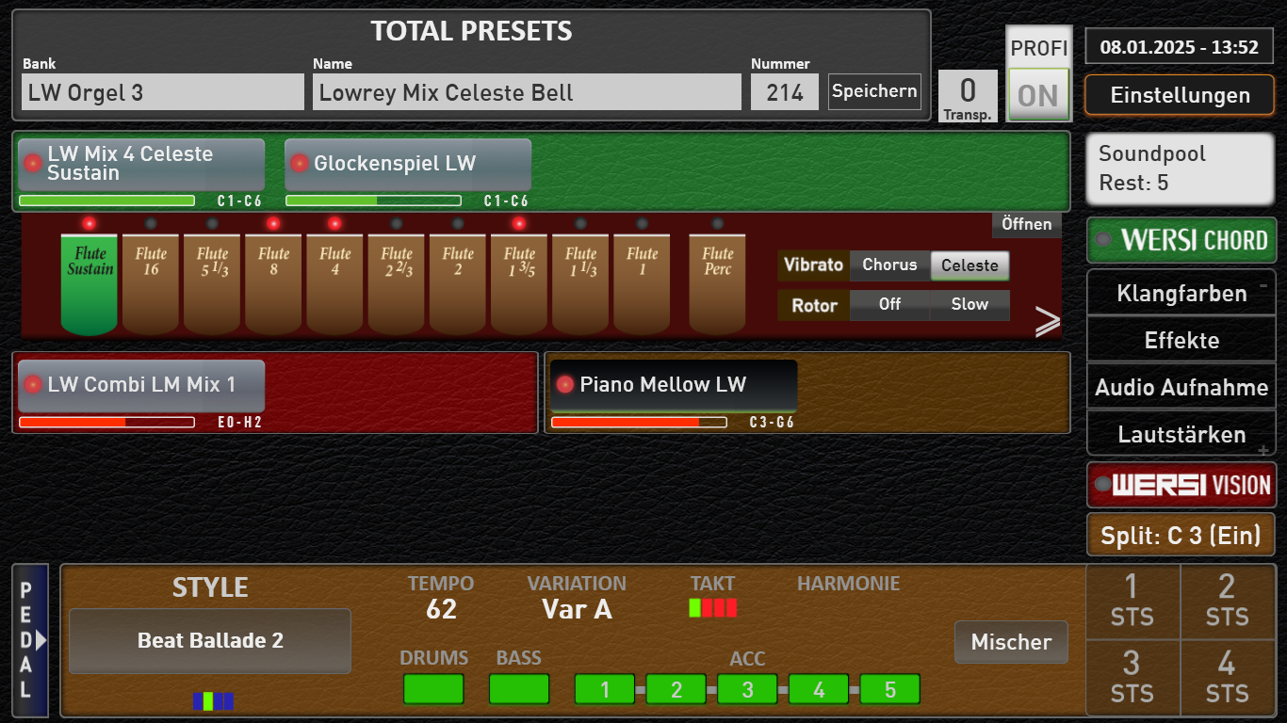
Task: Click the Speichern button
Action: click(874, 91)
